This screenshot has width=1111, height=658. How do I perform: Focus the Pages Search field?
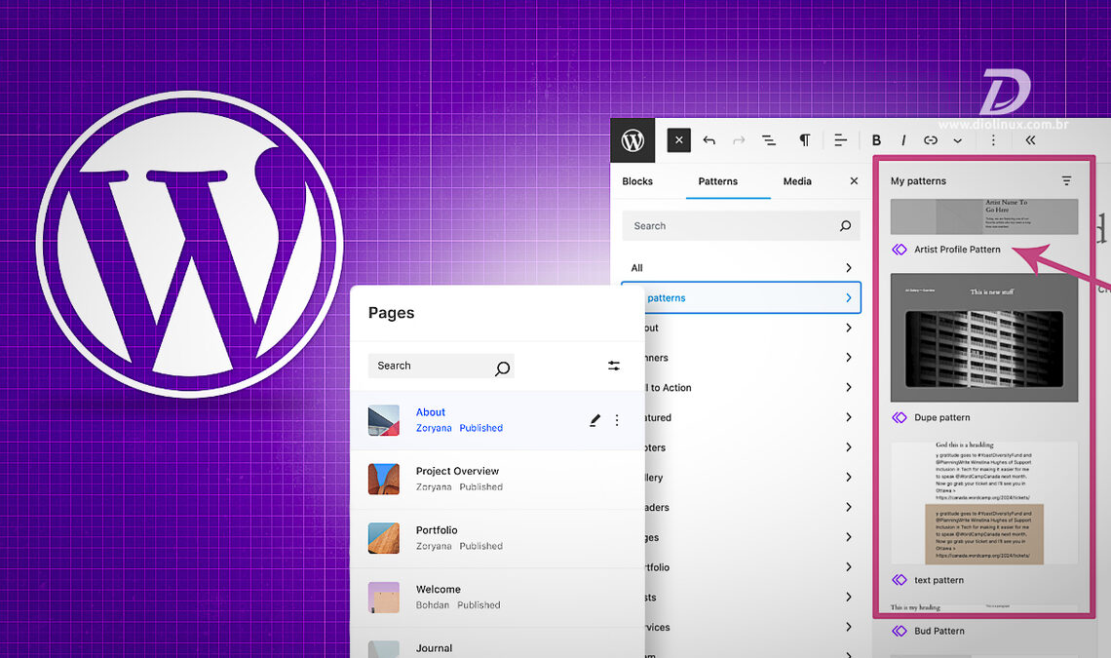point(441,366)
